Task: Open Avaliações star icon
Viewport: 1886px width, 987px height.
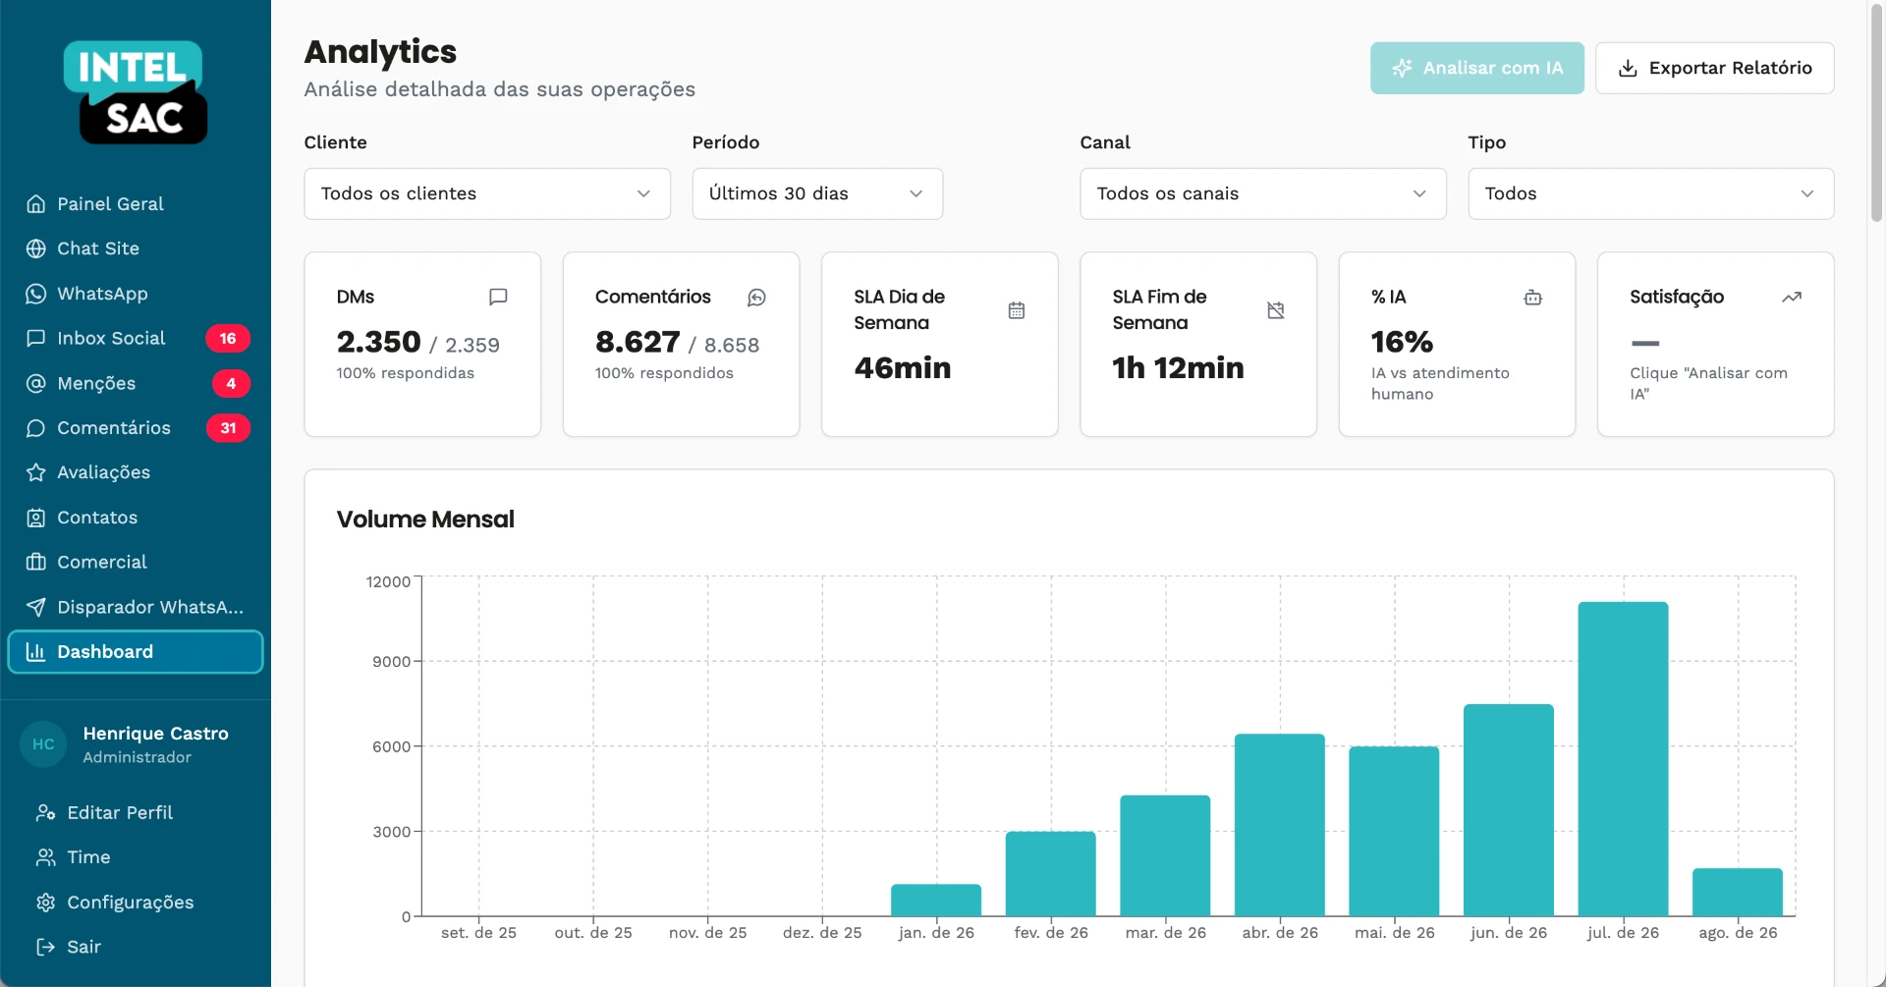Action: [36, 472]
